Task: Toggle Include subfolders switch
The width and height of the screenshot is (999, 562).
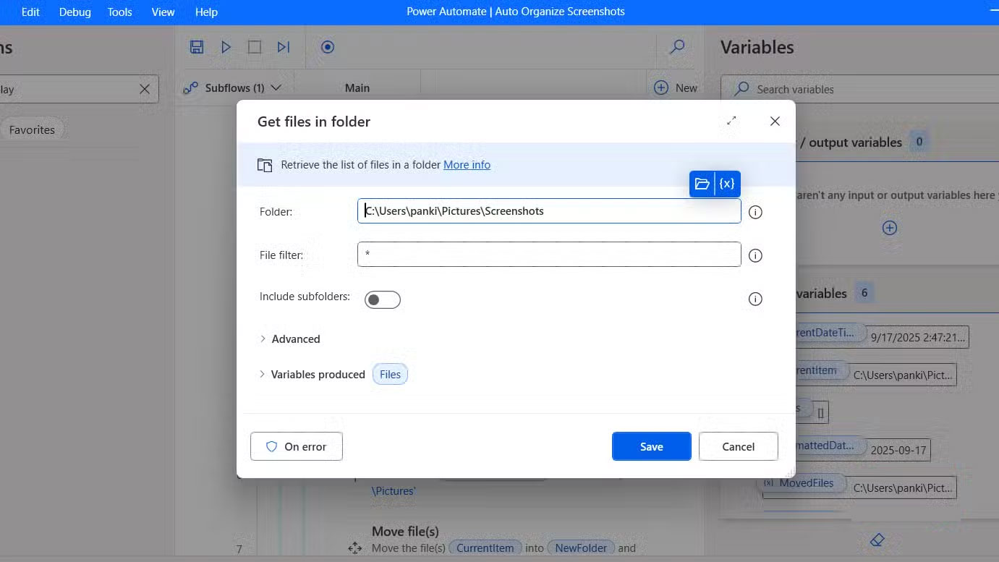Action: pos(383,299)
